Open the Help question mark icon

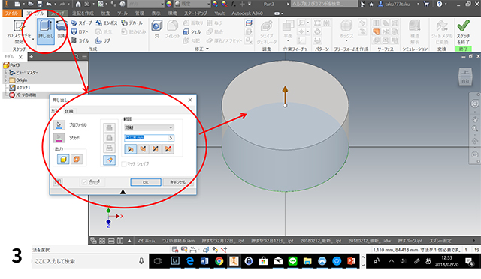tap(439, 4)
